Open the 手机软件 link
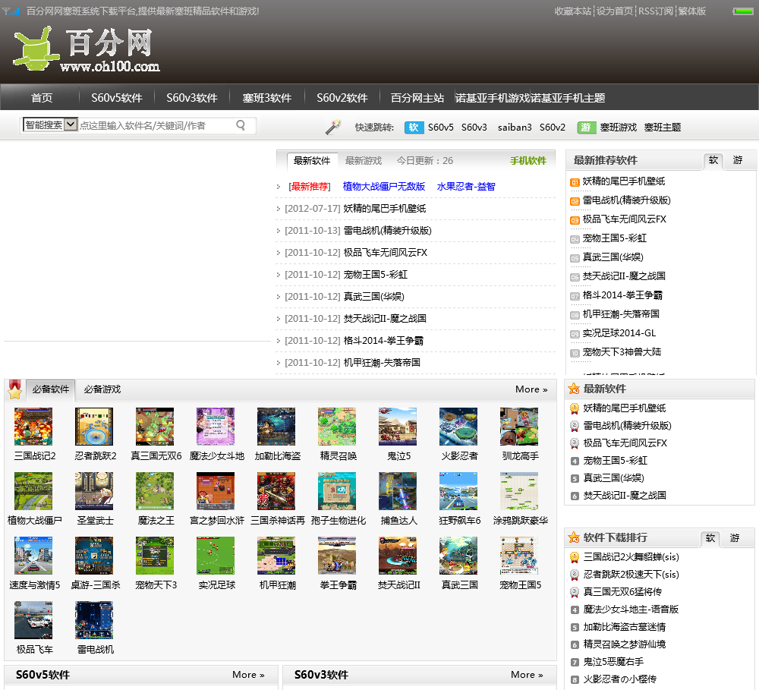Screen dimensions: 759x690 point(528,160)
